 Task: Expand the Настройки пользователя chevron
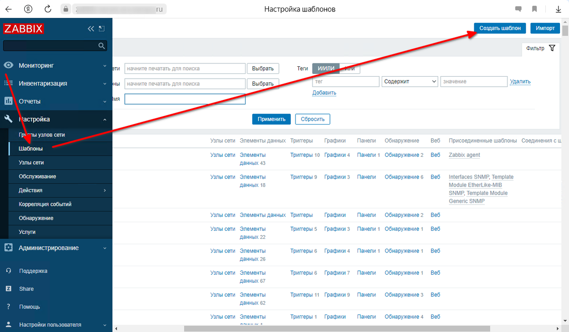[105, 325]
